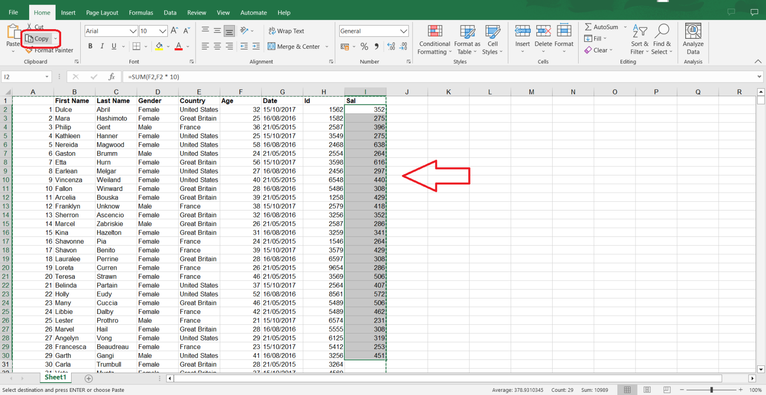This screenshot has height=395, width=766.
Task: Open Sort & Filter menu
Action: [x=640, y=39]
